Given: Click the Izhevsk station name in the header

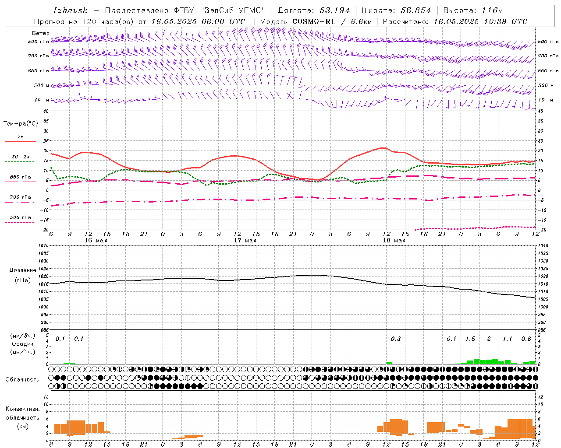Looking at the screenshot, I should coord(70,10).
